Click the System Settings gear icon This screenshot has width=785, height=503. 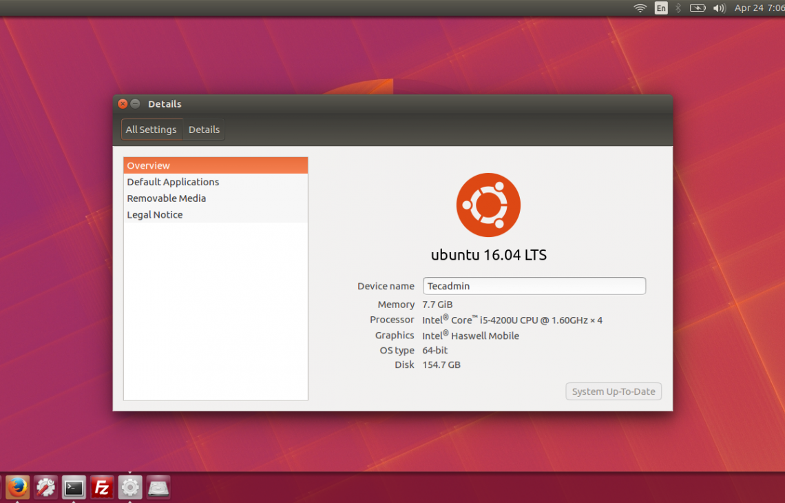pos(130,488)
